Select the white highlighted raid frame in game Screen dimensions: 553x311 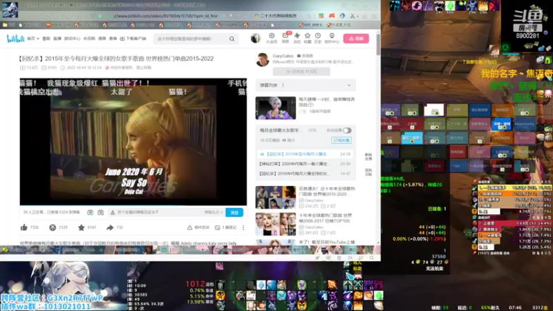(x=434, y=110)
